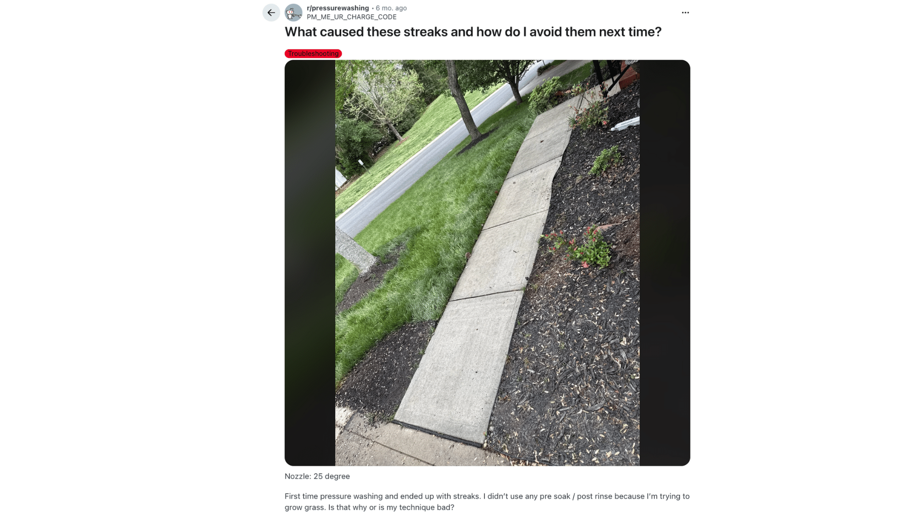Image resolution: width=919 pixels, height=517 pixels.
Task: Click the right dark margin of the photo
Action: coord(665,263)
